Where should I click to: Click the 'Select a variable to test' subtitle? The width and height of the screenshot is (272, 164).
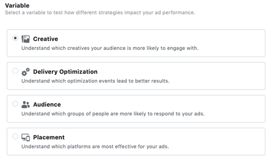[100, 13]
